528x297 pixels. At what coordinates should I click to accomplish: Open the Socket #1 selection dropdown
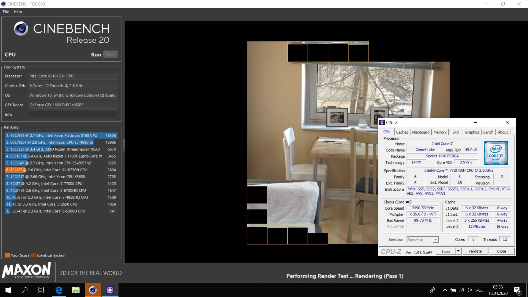422,240
